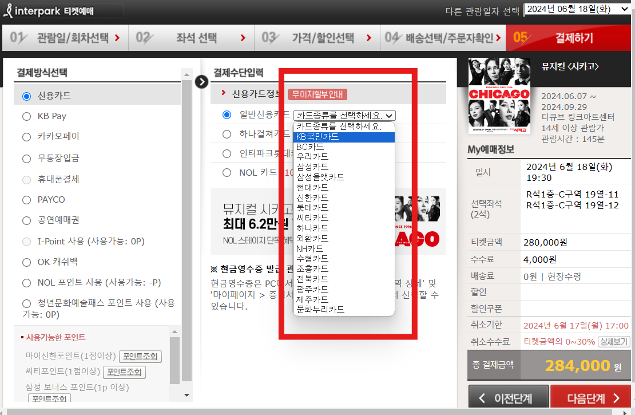635x415 pixels.
Task: Pick 삼성카드 from card list
Action: pyautogui.click(x=344, y=167)
